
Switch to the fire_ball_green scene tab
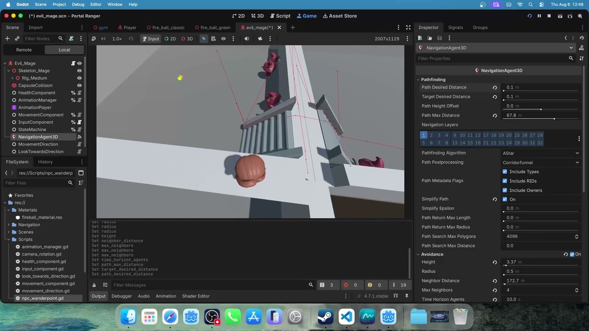(213, 28)
